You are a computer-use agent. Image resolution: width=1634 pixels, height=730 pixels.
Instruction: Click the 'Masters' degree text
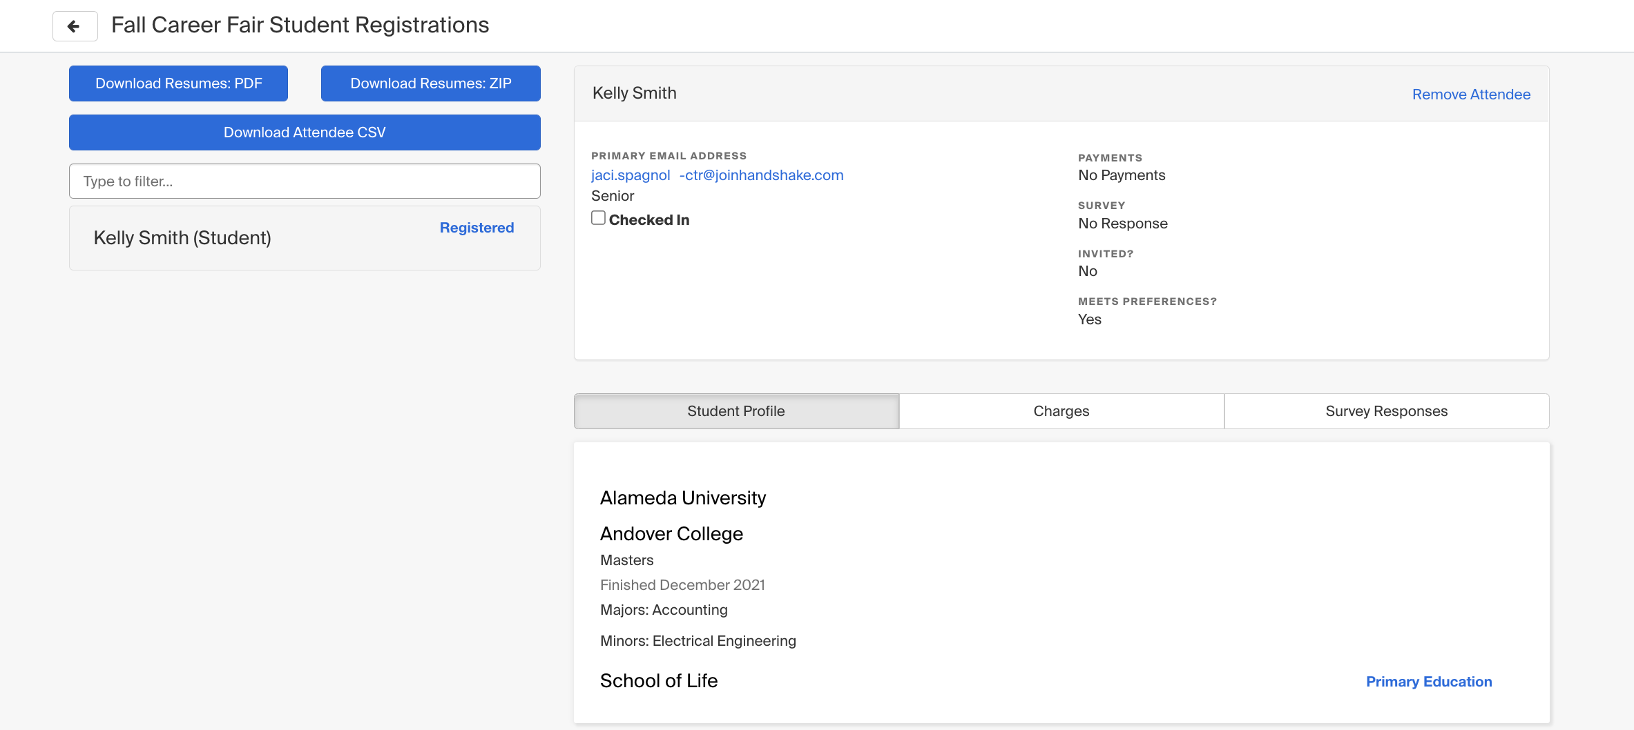pyautogui.click(x=626, y=560)
